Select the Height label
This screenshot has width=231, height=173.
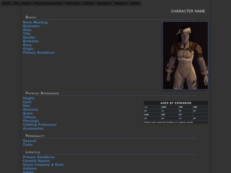click(x=28, y=98)
